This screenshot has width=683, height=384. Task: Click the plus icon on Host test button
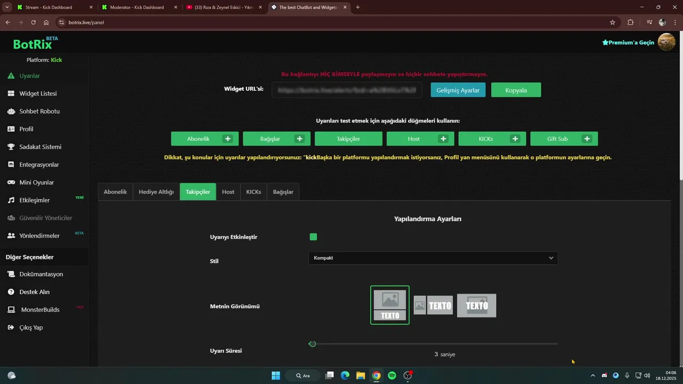(443, 139)
